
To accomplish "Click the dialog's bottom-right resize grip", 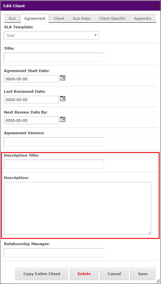I will [158, 281].
